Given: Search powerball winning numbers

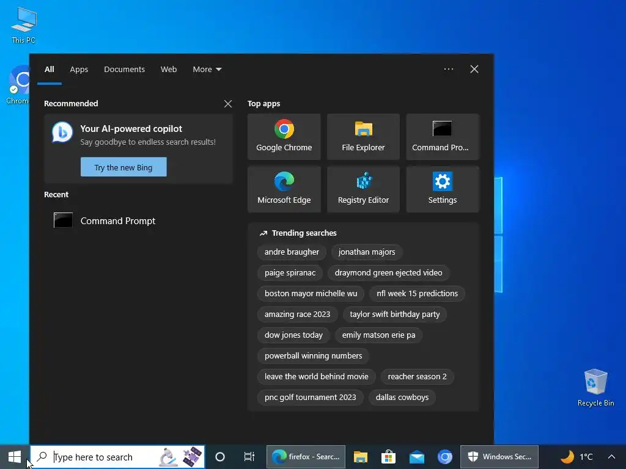Looking at the screenshot, I should point(313,356).
